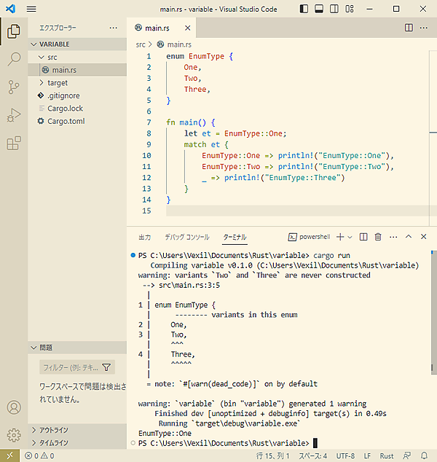Toggle the secondary side bar layout button

click(x=335, y=9)
